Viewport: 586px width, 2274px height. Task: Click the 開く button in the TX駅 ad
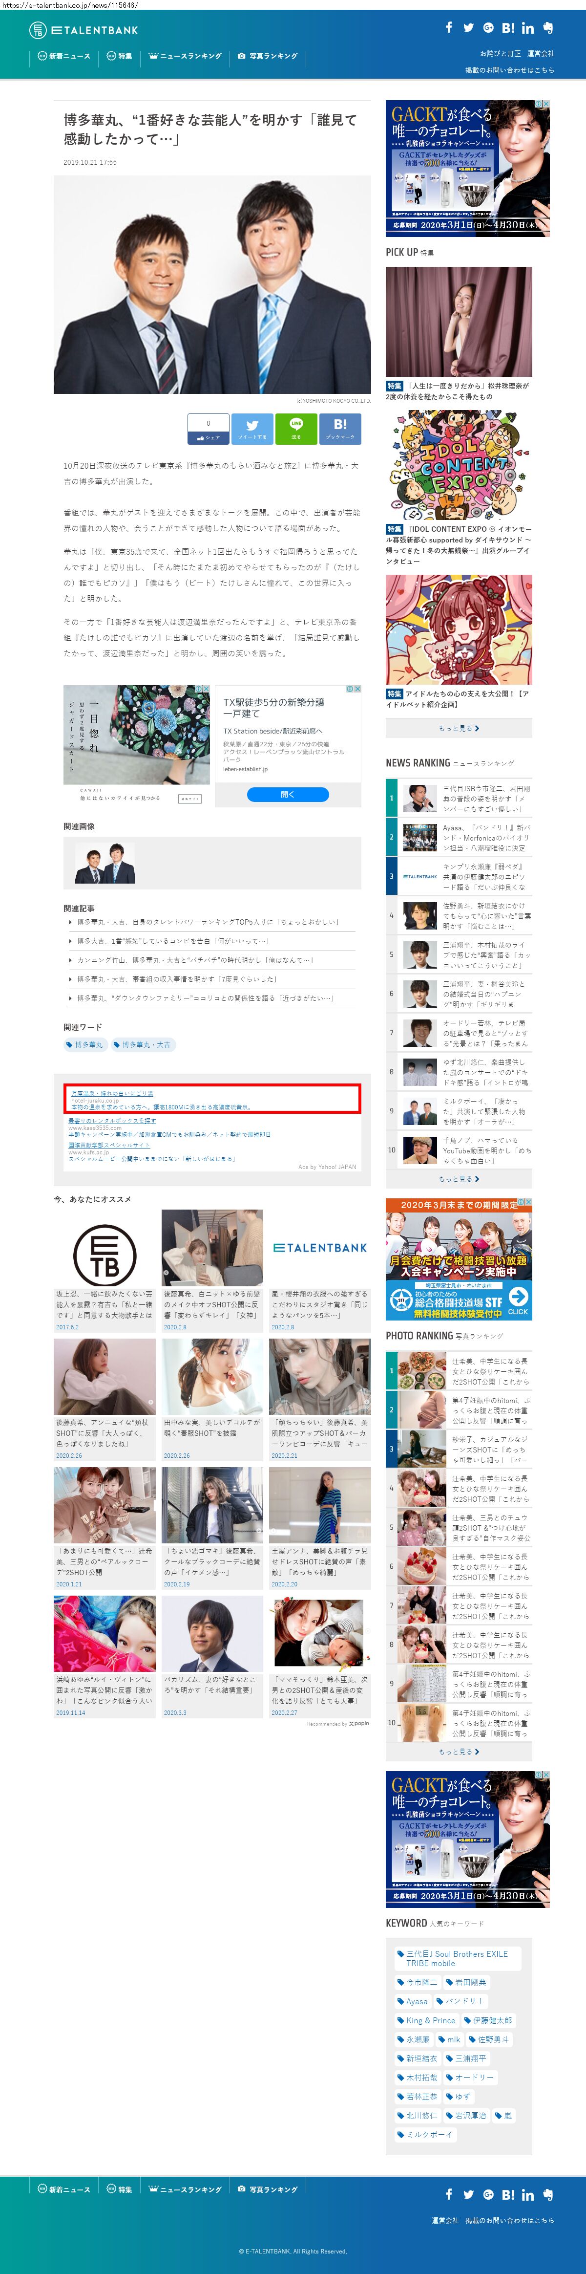(x=288, y=795)
